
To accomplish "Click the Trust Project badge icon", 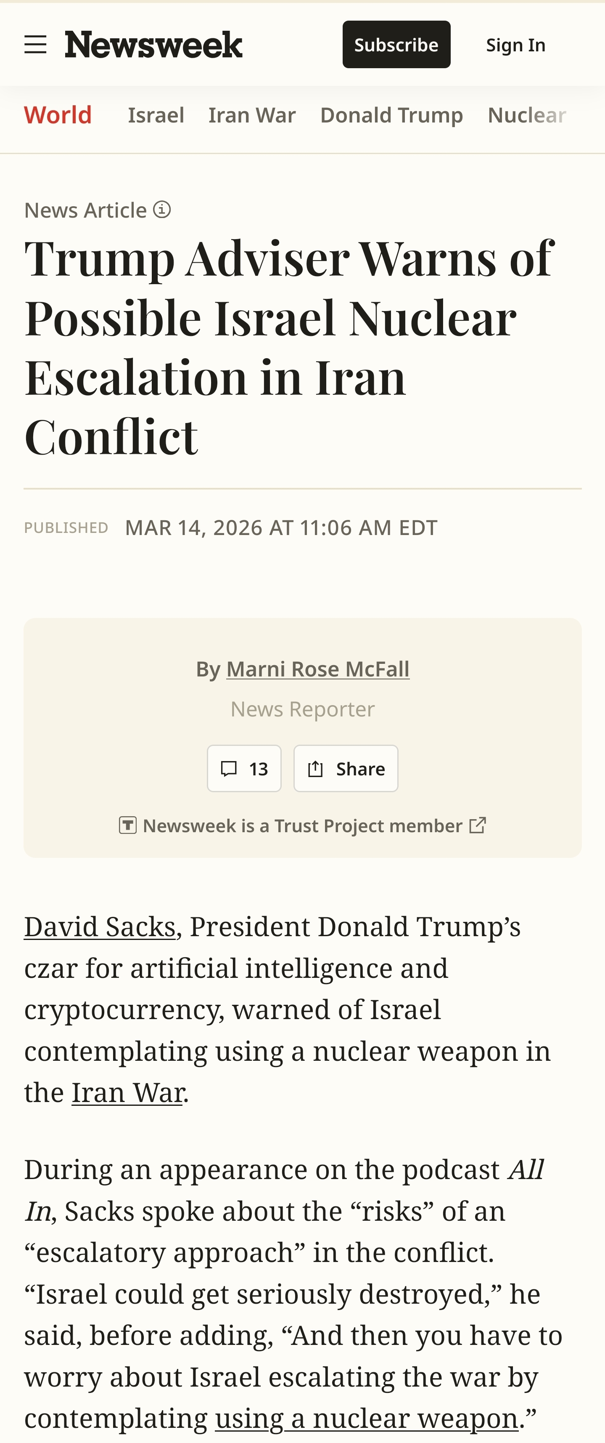I will tap(128, 825).
